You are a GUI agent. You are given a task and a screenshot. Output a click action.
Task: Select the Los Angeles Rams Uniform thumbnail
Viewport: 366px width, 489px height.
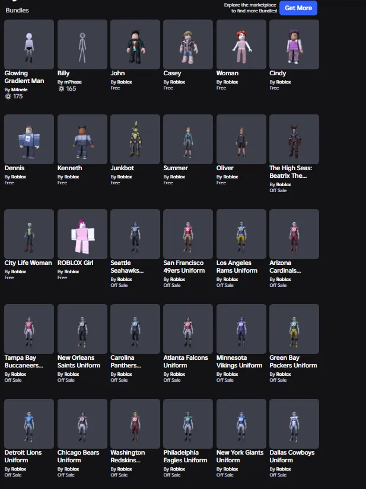click(x=241, y=234)
